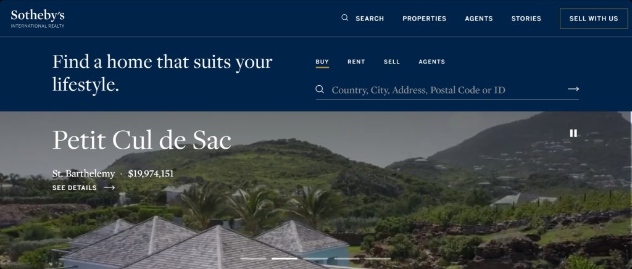Click the arrow next to SEE DETAILS
This screenshot has width=632, height=269.
(x=109, y=188)
